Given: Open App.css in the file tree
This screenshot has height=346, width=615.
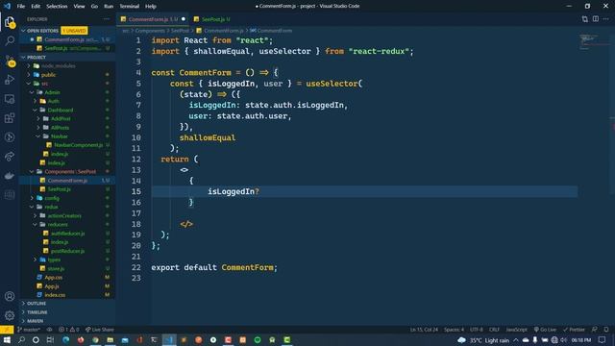Looking at the screenshot, I should (54, 278).
